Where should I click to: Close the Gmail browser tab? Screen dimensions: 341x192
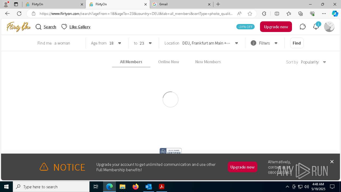point(209,4)
